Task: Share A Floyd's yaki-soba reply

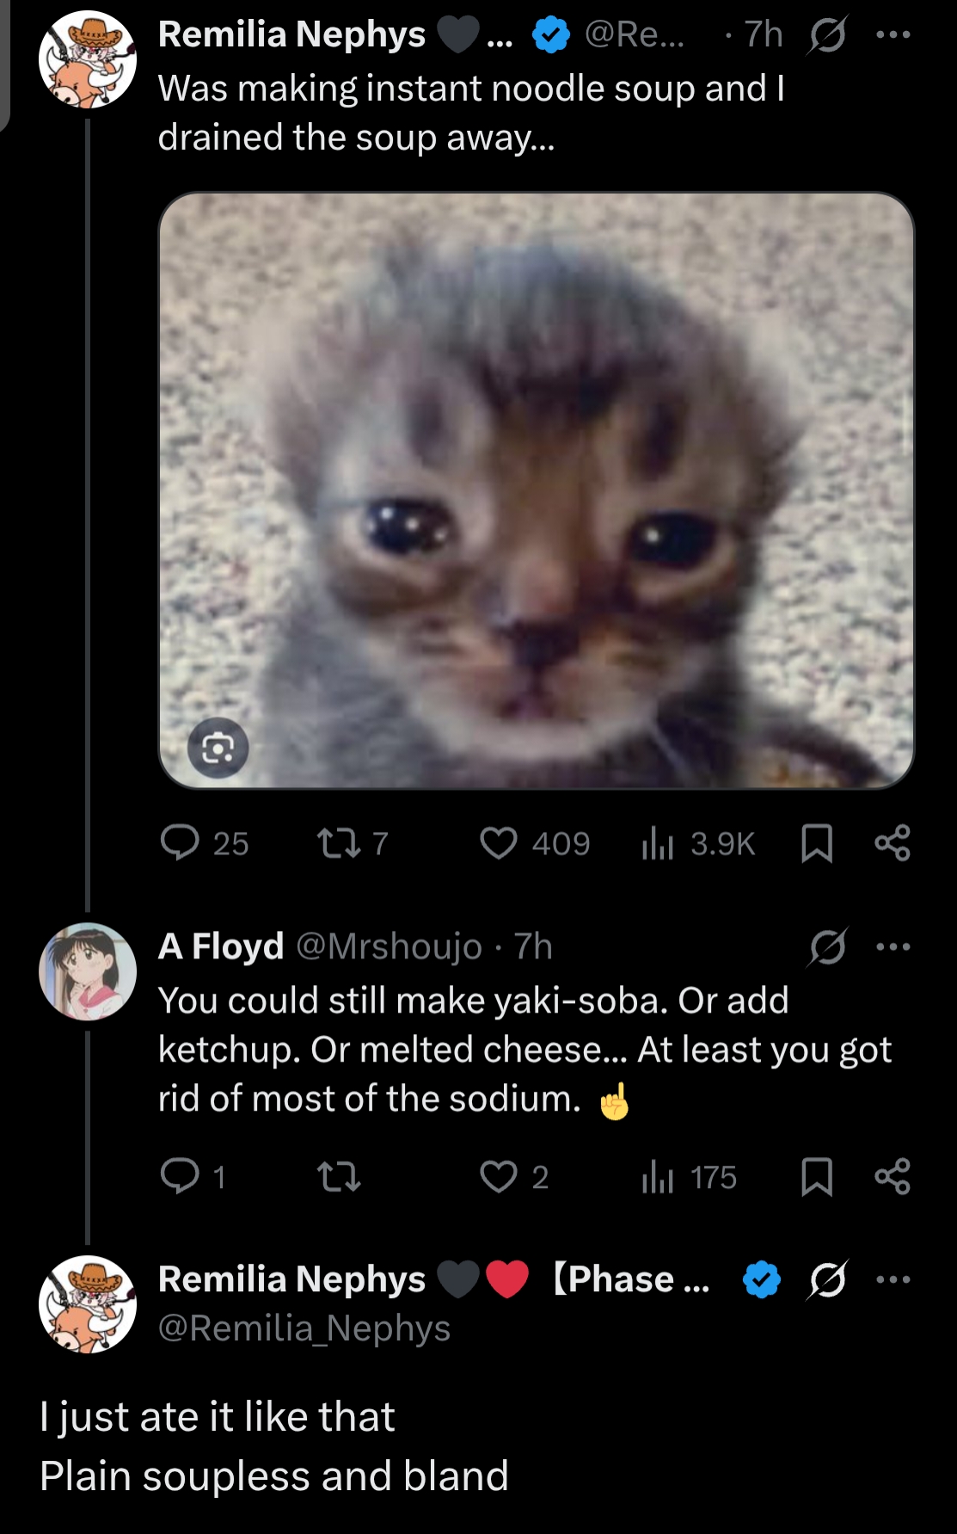Action: [x=893, y=1176]
